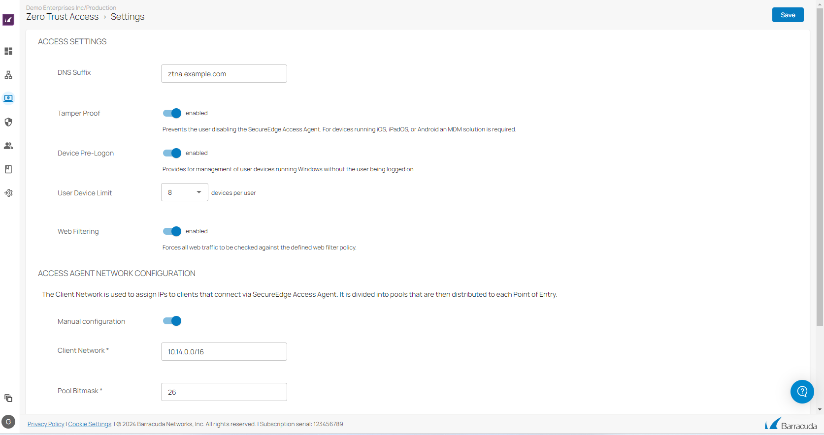Open the Infrastructure network sidebar icon
This screenshot has width=824, height=435.
(8, 75)
